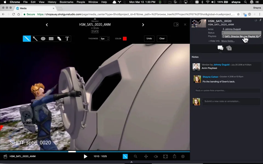Open the Bookmarks menu
Image resolution: width=263 pixels, height=164 pixels.
point(66,2)
